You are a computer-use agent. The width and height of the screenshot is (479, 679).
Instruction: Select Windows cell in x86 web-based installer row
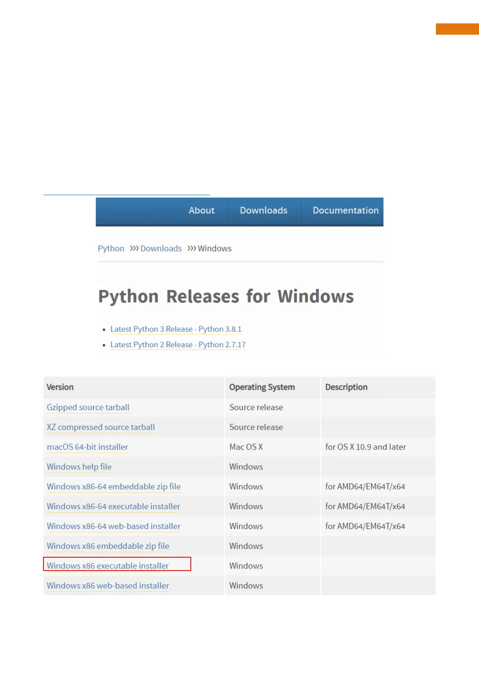(x=246, y=585)
